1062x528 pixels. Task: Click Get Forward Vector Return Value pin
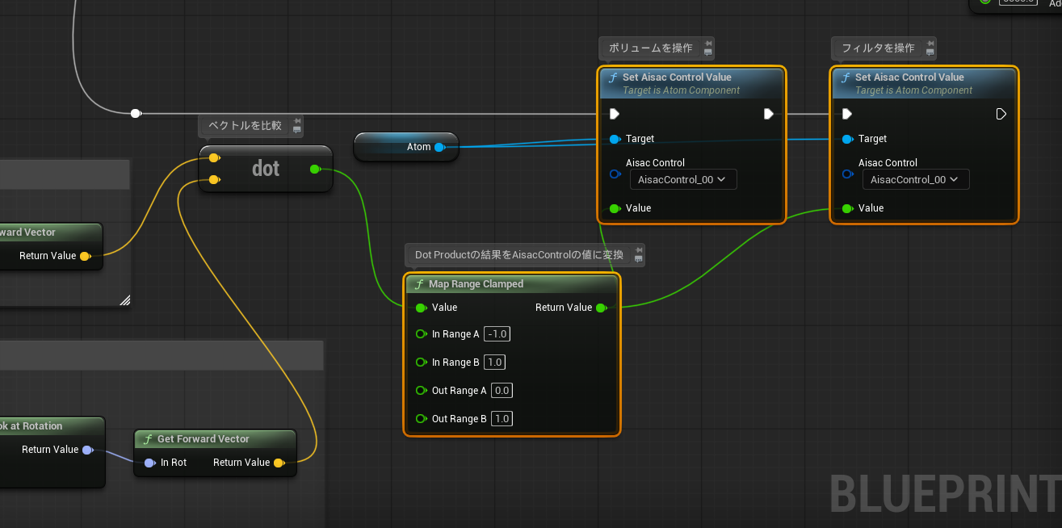tap(279, 463)
